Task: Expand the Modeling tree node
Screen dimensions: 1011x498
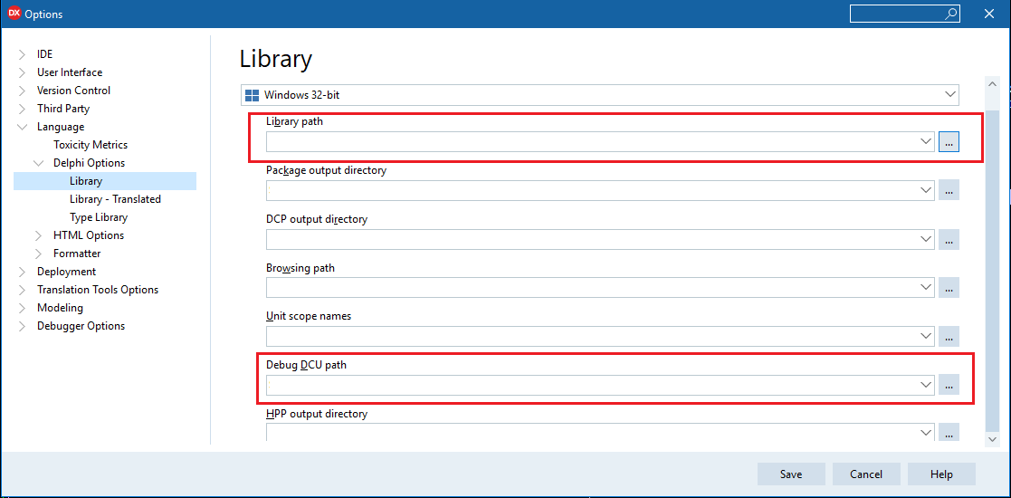Action: click(x=23, y=308)
